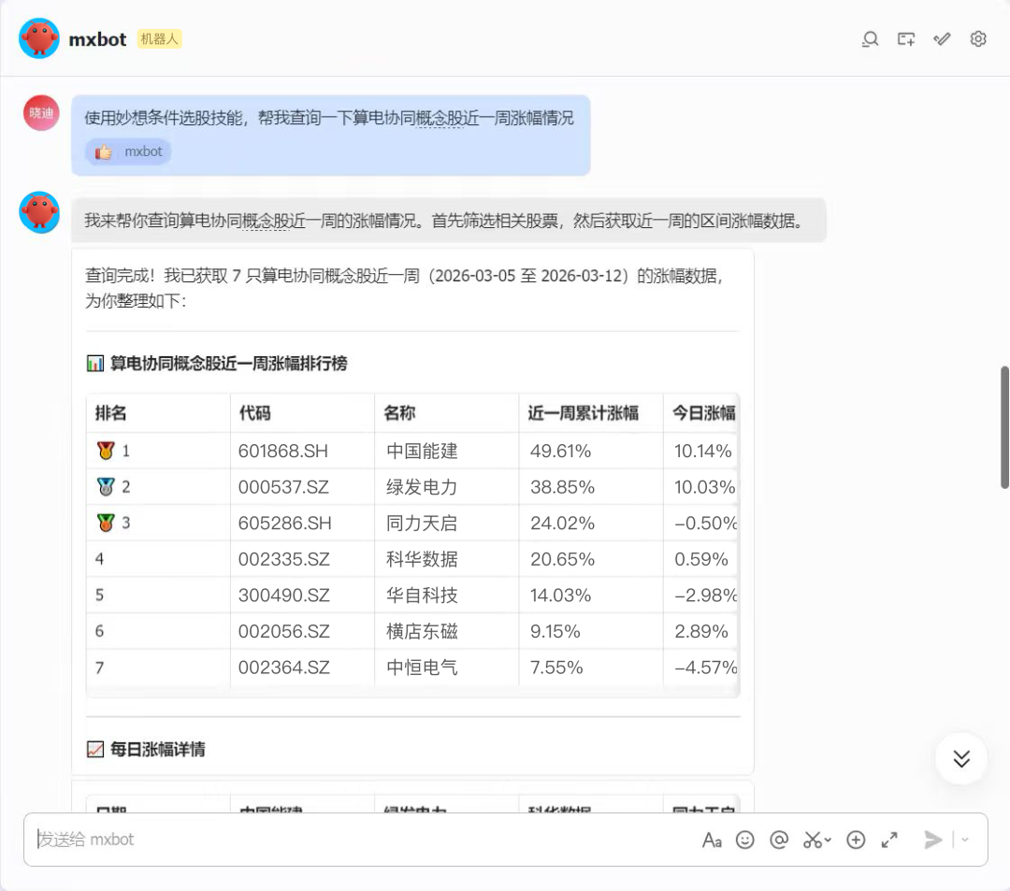Click the 24.02% weekly gain value
Image resolution: width=1010 pixels, height=891 pixels.
point(562,523)
